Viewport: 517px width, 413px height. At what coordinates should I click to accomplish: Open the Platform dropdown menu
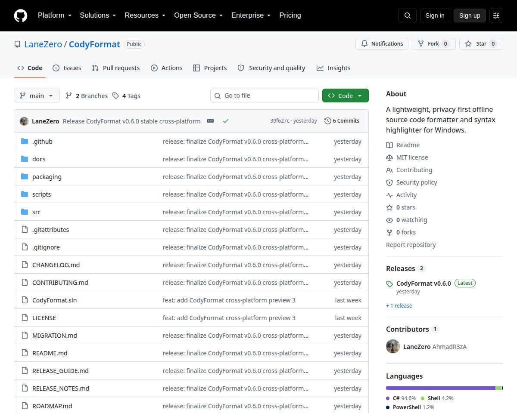[x=55, y=15]
